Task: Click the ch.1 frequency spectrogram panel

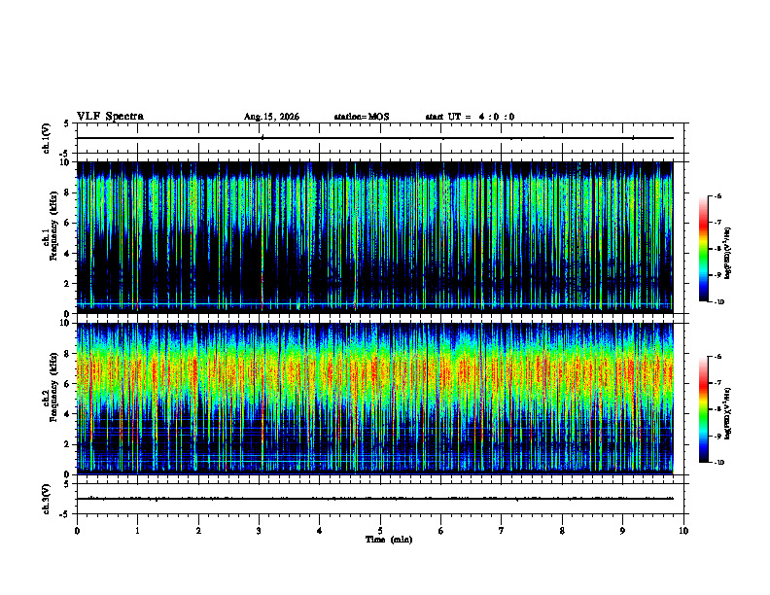Action: (x=374, y=237)
